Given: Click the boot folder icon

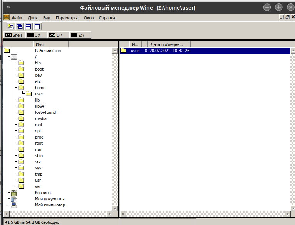Looking at the screenshot, I should coord(22,69).
